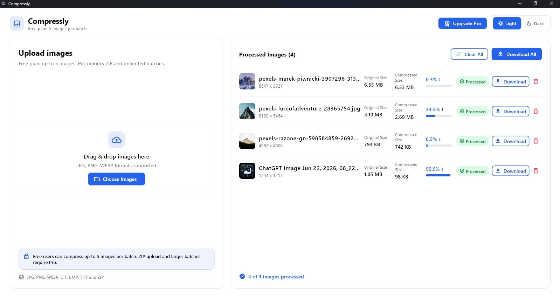This screenshot has width=560, height=297.
Task: Download the pexels-lureofadventure-28365754.jpg file
Action: tap(511, 111)
